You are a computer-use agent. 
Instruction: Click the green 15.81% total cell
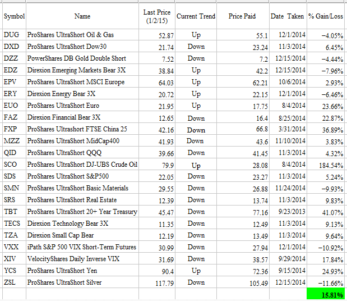click(326, 294)
